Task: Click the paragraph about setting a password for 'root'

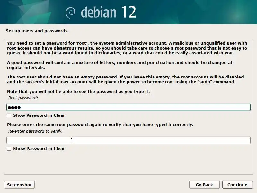Action: click(x=127, y=48)
